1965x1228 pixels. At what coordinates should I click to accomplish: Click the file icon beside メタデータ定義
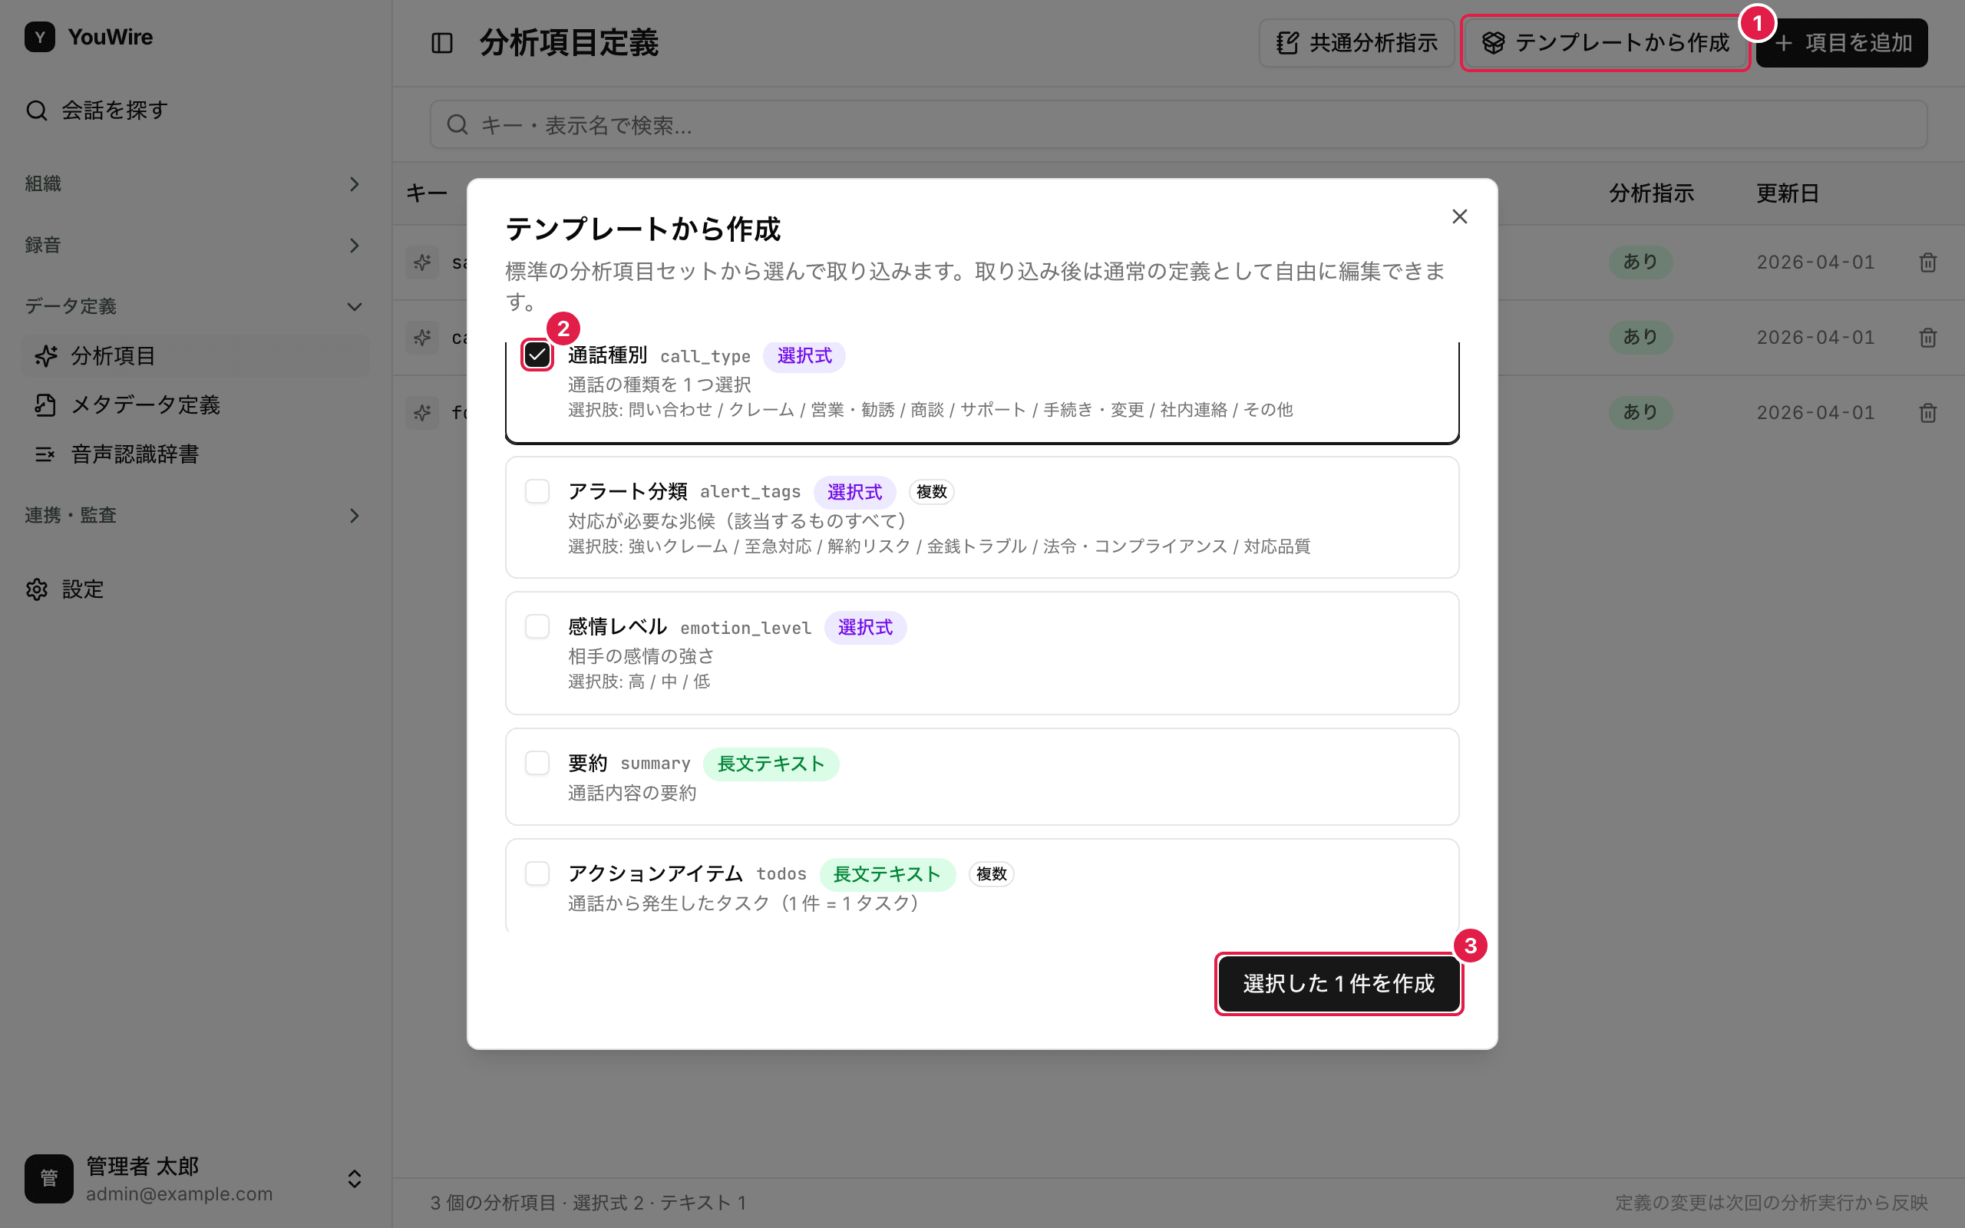coord(45,404)
